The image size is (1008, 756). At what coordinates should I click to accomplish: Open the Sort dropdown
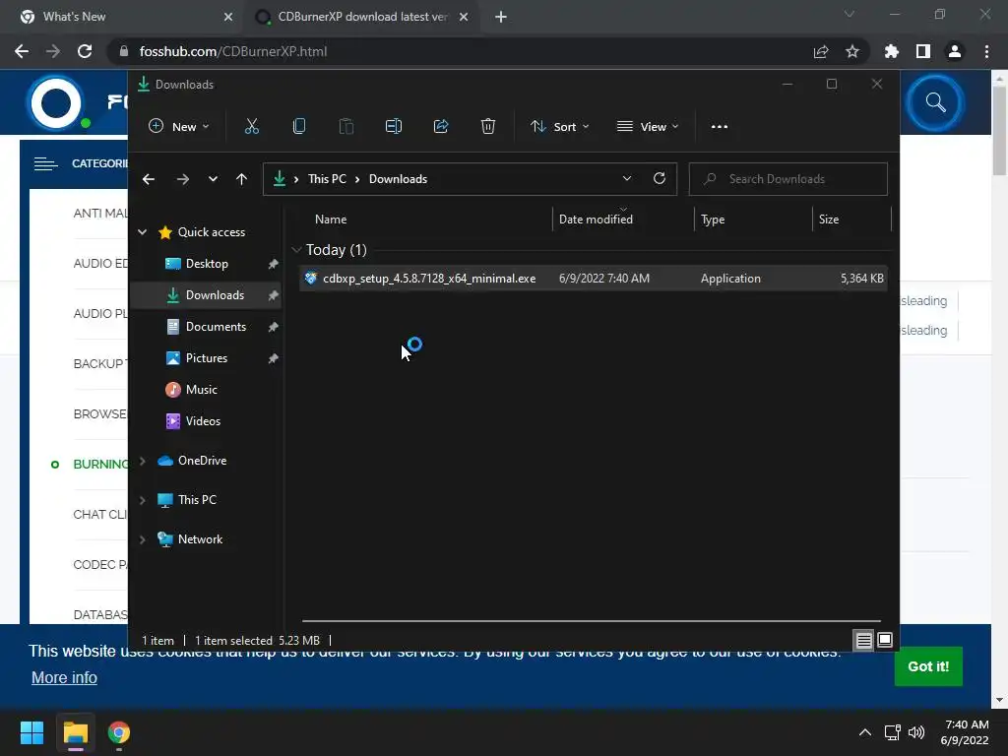click(559, 127)
